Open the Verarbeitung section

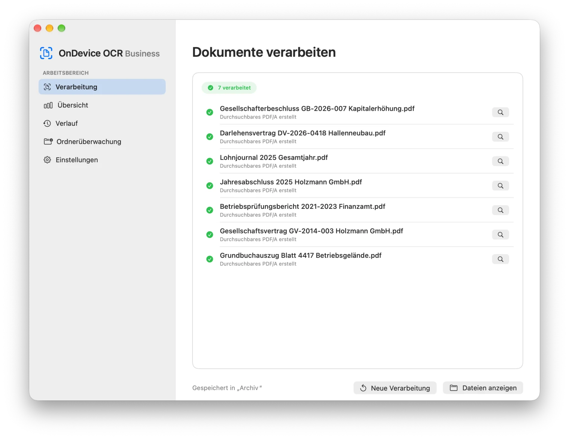point(102,87)
